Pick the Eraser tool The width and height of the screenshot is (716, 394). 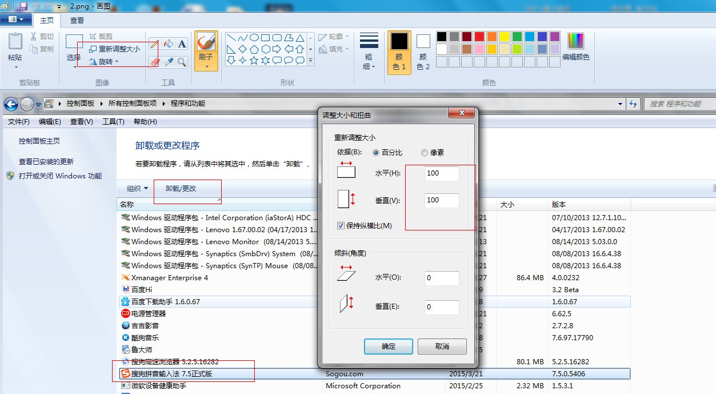coord(154,62)
